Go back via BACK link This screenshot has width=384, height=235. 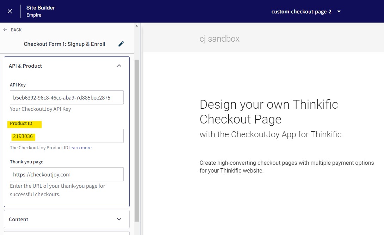point(16,30)
